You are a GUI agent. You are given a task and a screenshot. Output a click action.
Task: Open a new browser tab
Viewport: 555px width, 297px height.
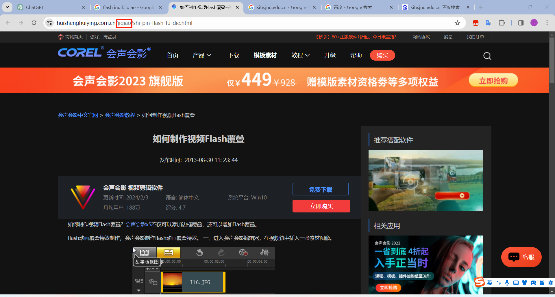click(481, 7)
